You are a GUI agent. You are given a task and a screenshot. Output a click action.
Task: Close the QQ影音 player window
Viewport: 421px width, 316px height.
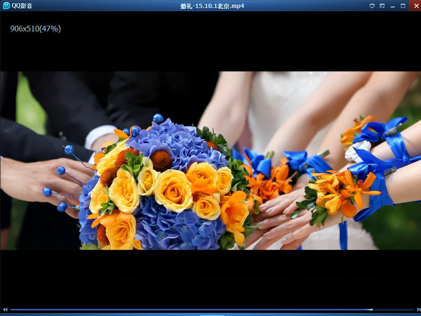coord(415,6)
